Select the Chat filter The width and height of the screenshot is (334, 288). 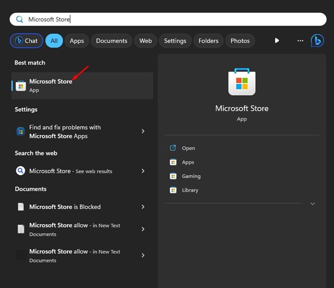pos(27,41)
